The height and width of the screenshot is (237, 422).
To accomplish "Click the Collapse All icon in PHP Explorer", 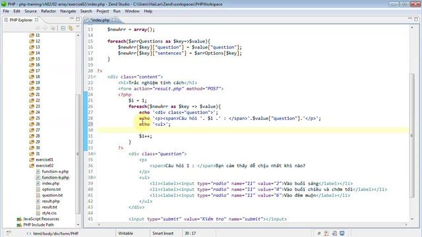I will 63,28.
